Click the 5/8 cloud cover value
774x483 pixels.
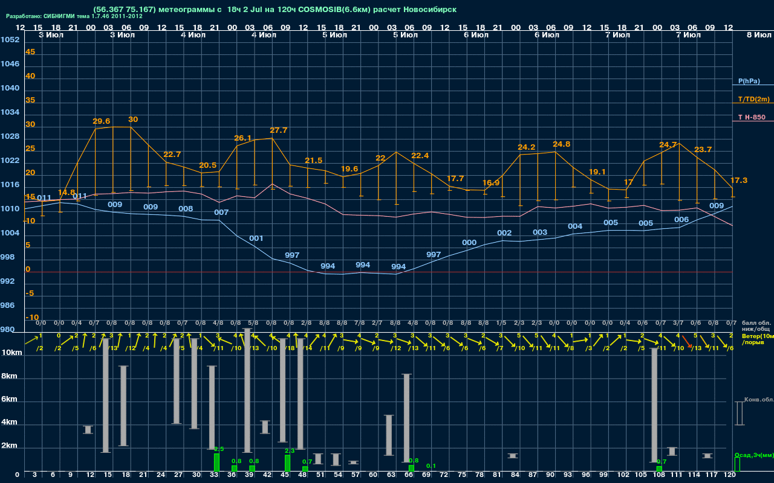[x=253, y=324]
